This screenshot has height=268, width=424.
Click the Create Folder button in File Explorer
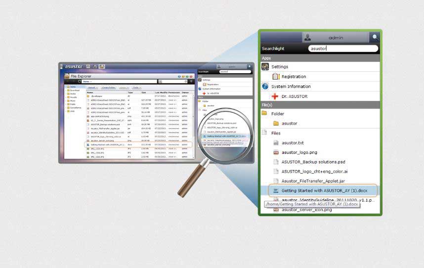tap(108, 88)
